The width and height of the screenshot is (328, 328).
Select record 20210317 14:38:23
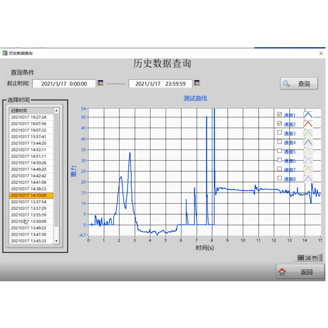[32, 189]
